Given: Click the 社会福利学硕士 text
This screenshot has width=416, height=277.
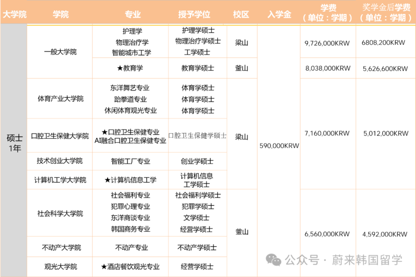Looking at the screenshot, I should (x=198, y=195).
